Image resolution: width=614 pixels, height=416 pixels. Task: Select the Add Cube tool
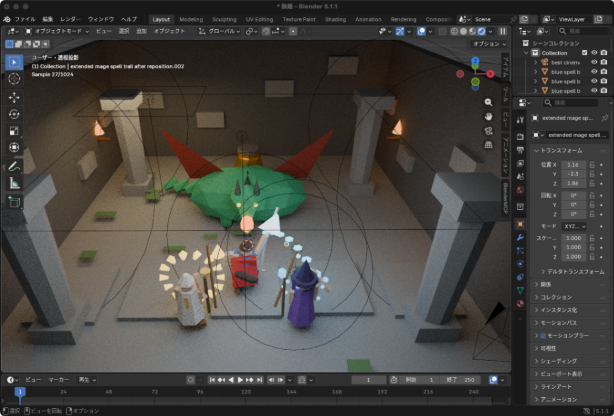(x=14, y=202)
